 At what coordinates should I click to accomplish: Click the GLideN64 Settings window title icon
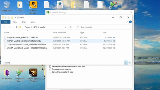[x=48, y=12]
